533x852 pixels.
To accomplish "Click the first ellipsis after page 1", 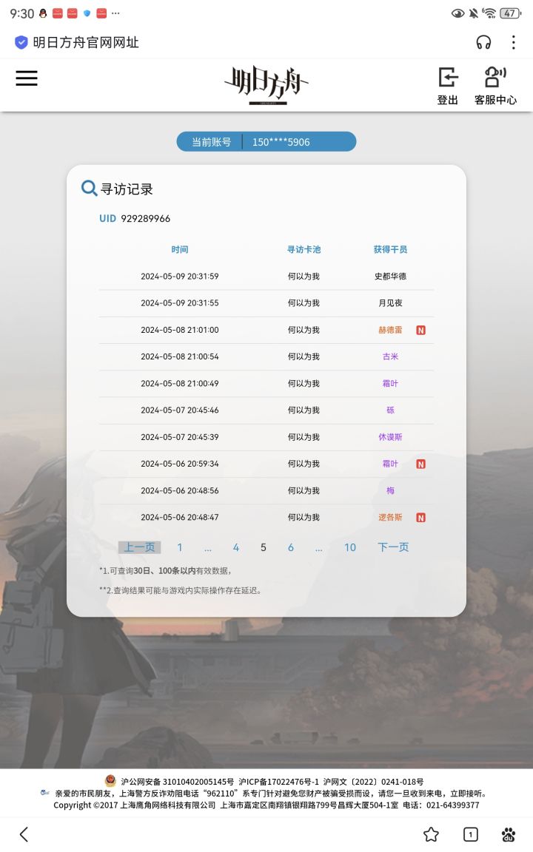I will pos(208,548).
